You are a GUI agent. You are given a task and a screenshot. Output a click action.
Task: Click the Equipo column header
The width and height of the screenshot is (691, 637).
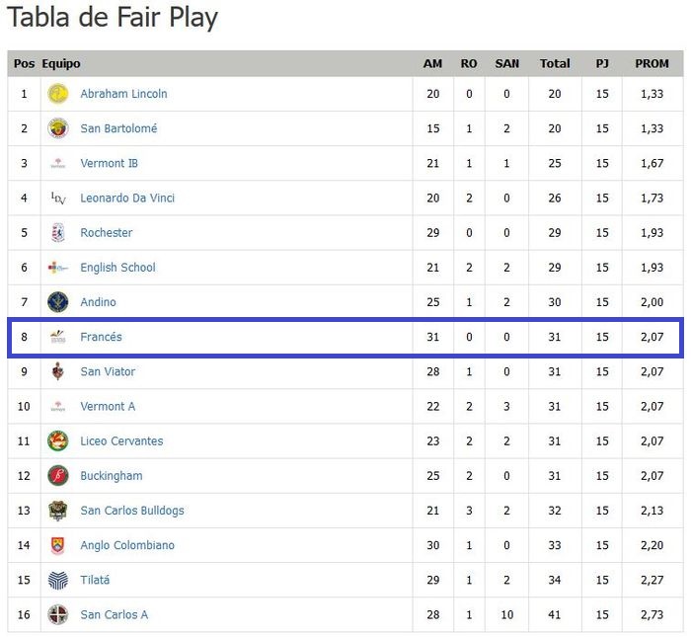61,63
